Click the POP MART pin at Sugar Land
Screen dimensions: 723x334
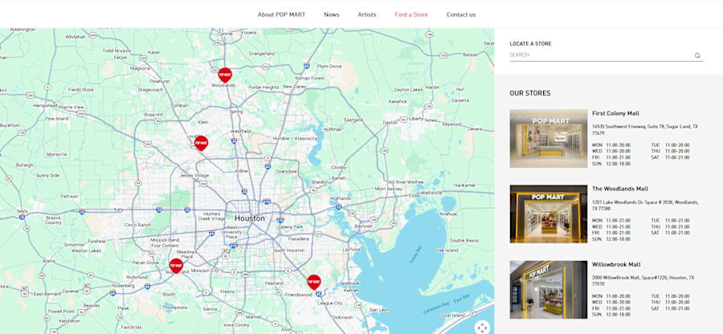click(176, 266)
